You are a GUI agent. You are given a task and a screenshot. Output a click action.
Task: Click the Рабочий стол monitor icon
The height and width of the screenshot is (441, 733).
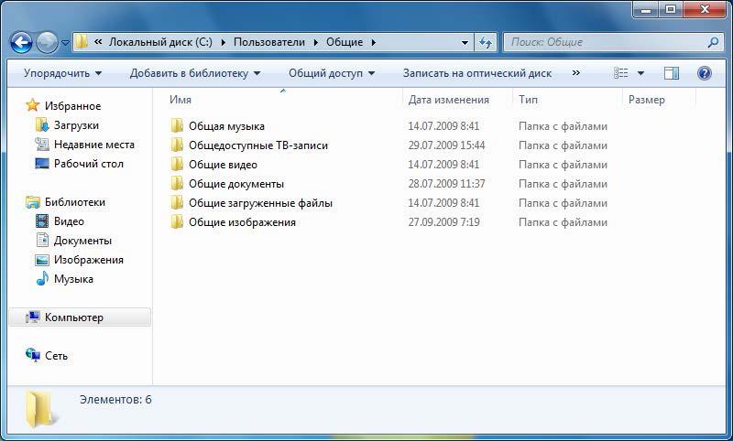(x=42, y=164)
